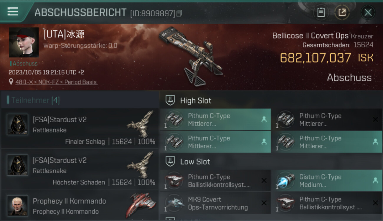This screenshot has height=221, width=383.
Task: Open the clipboard notes icon
Action: coord(321,12)
